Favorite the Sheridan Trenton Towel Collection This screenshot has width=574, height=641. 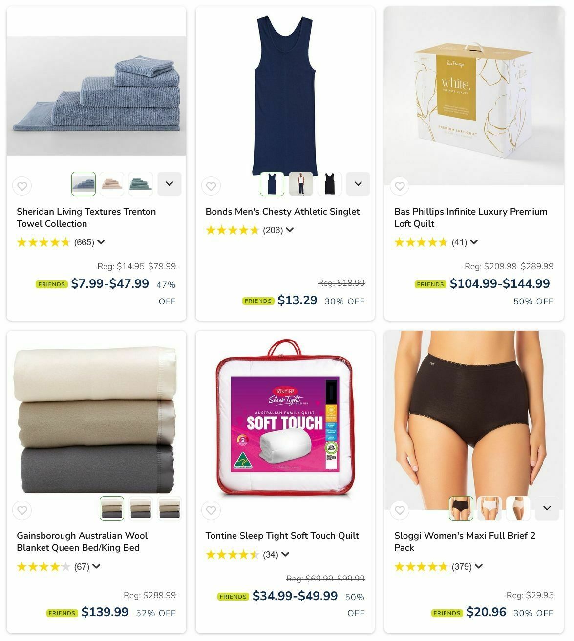coord(22,186)
